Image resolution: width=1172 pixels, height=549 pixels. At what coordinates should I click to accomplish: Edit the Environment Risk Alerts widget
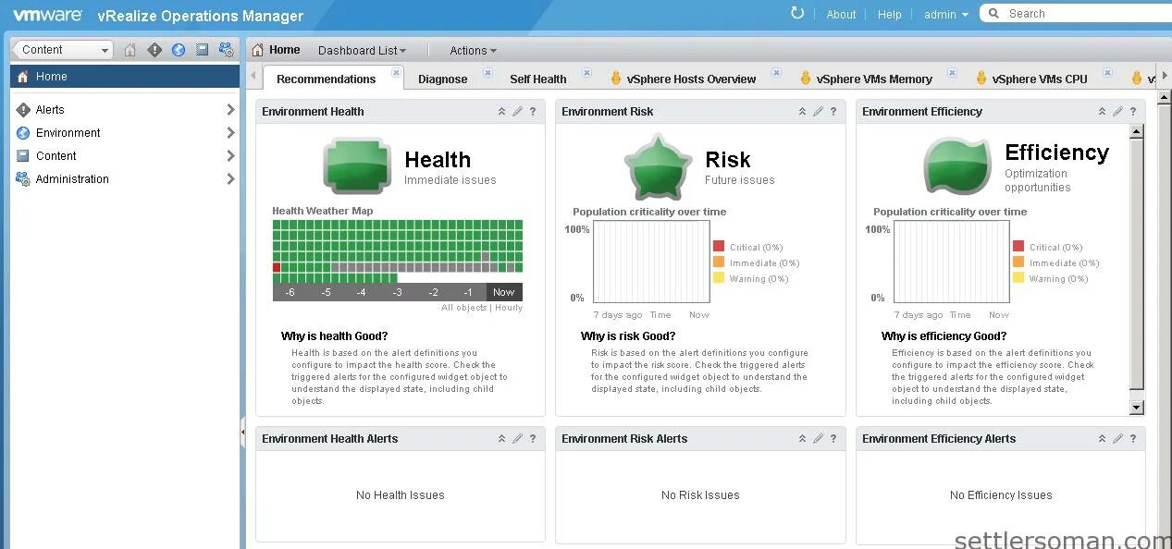pyautogui.click(x=818, y=439)
